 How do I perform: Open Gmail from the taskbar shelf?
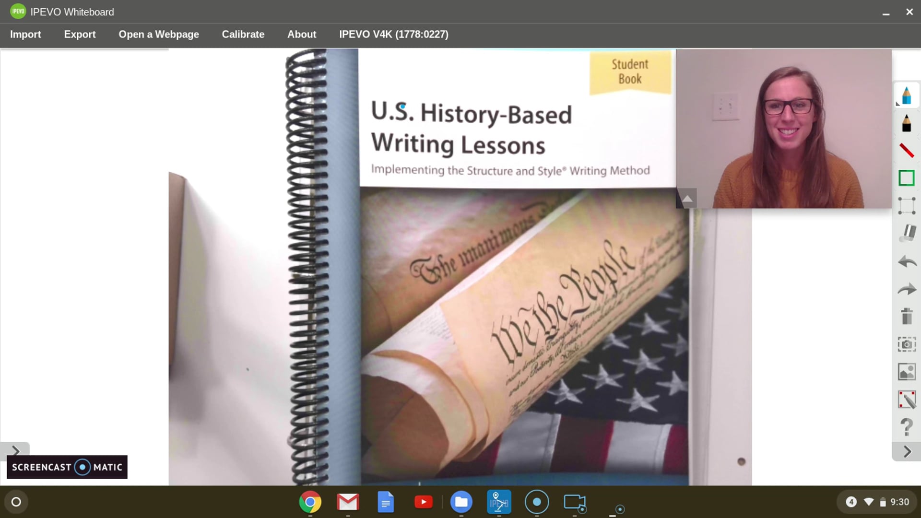pos(348,502)
